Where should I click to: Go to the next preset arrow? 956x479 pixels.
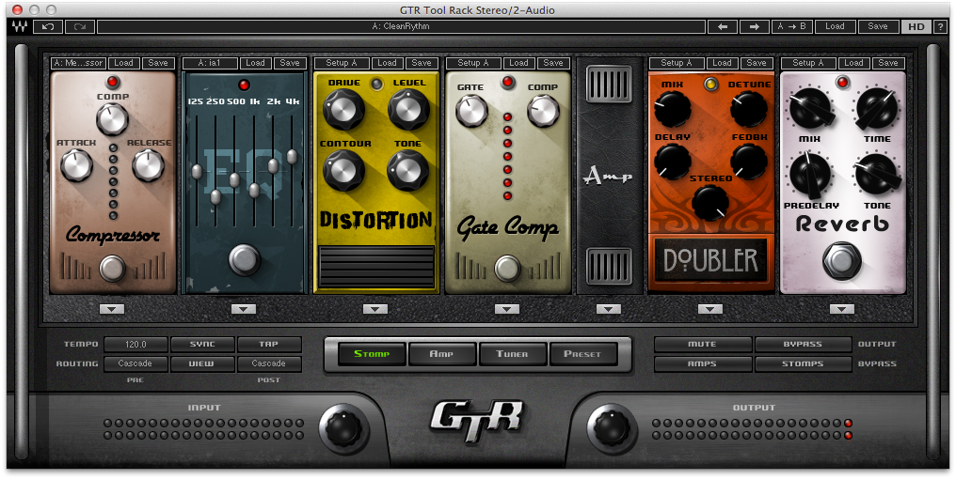(755, 27)
